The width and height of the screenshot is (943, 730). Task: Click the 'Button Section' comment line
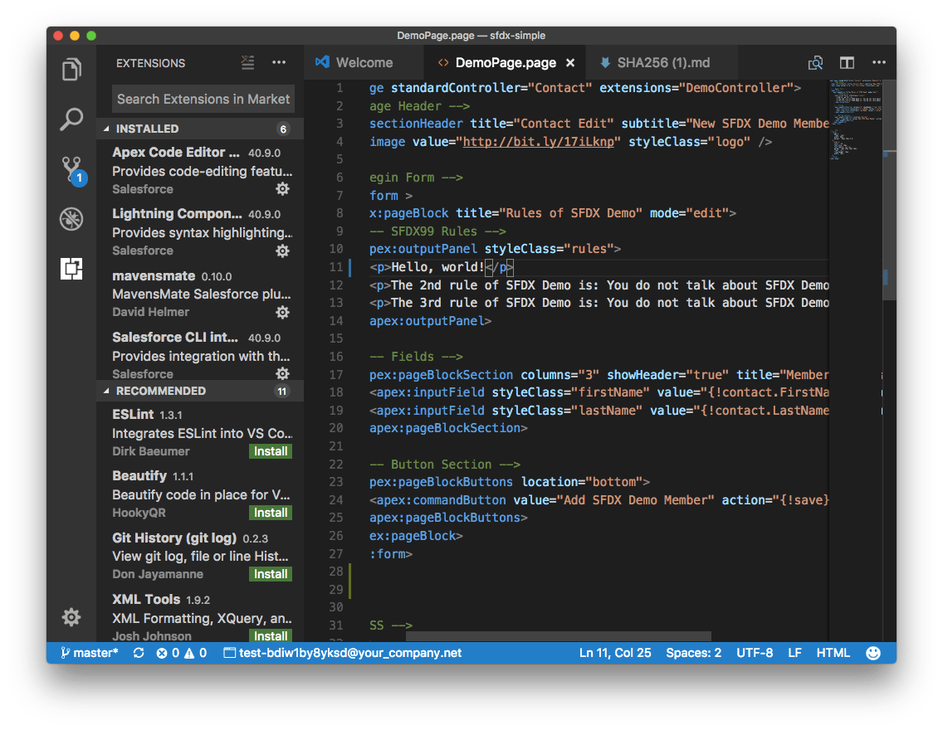pyautogui.click(x=445, y=464)
